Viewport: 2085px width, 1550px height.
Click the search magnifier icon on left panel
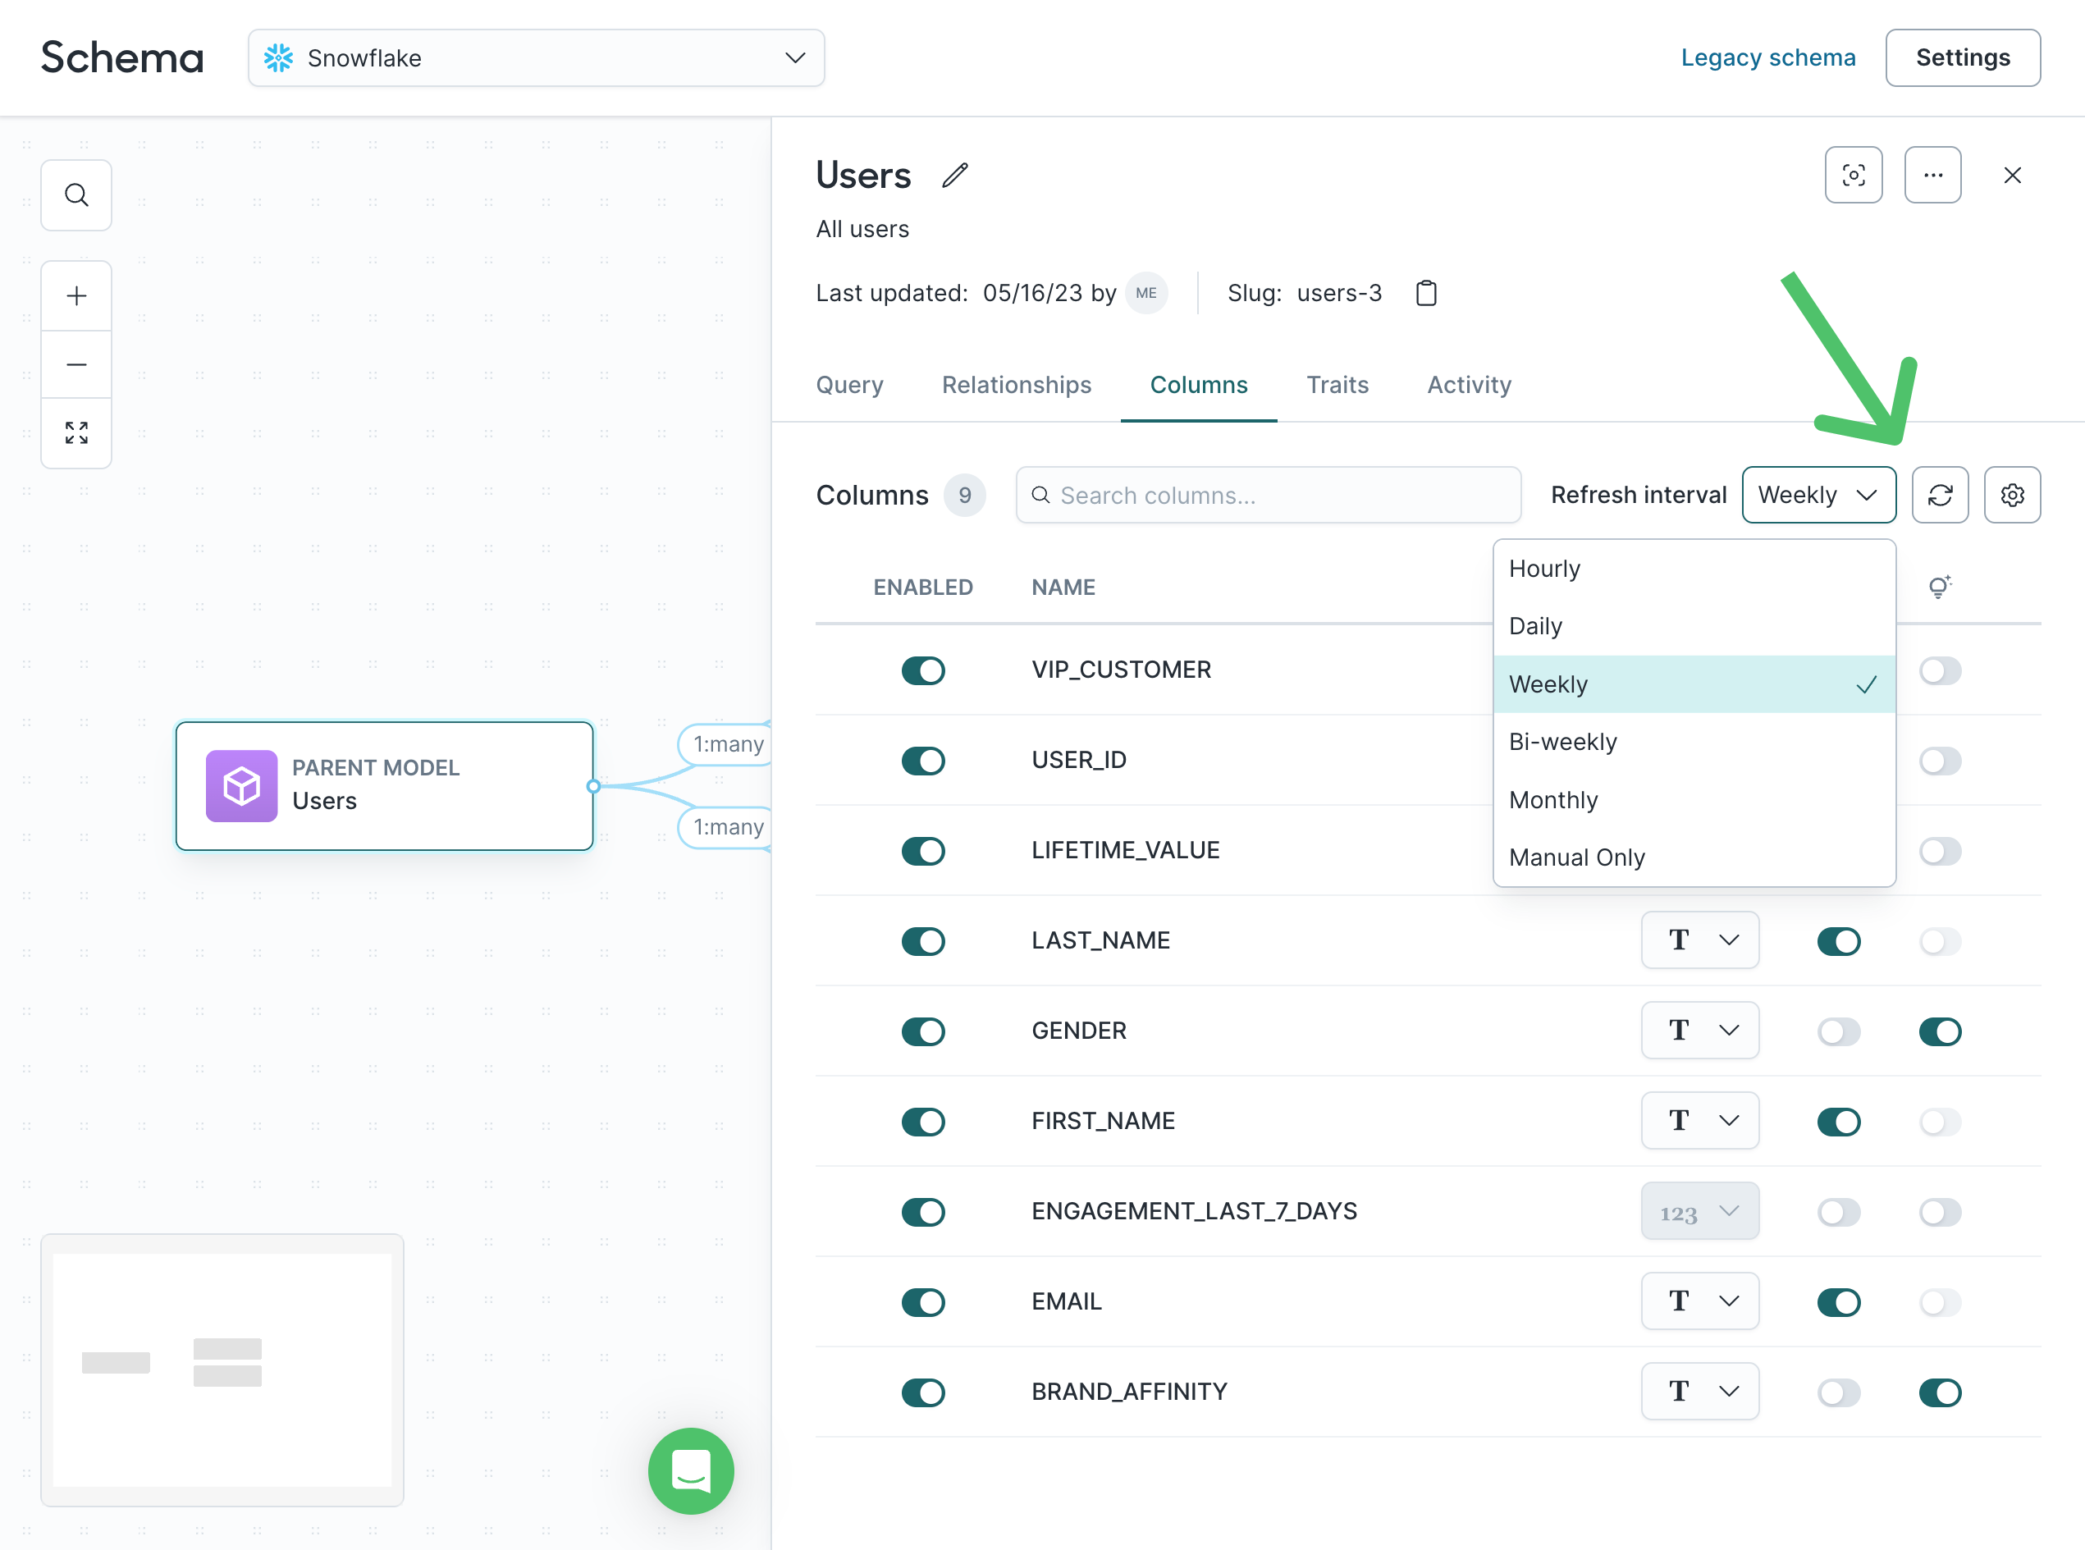(x=76, y=195)
